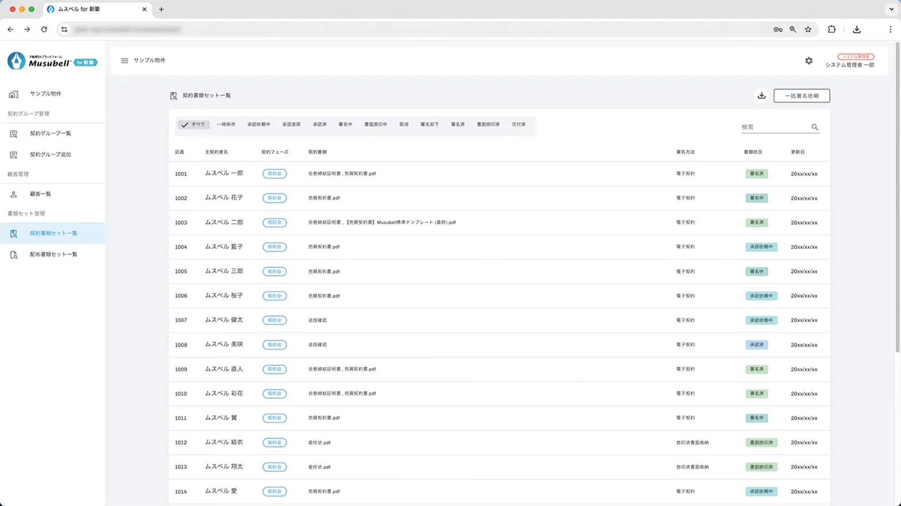Bookmark this page with the star icon
Screen dimensions: 901x506
pyautogui.click(x=808, y=29)
